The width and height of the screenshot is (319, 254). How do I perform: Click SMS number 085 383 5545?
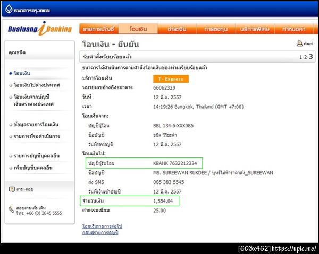click(169, 182)
